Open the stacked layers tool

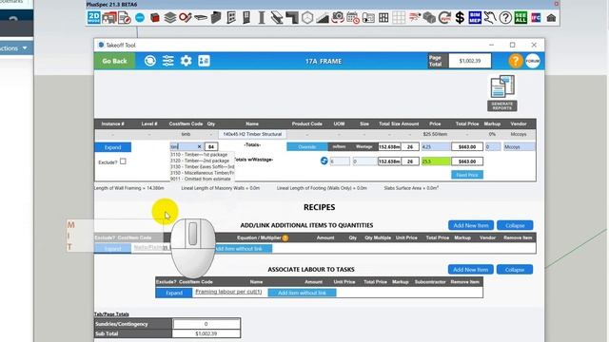pyautogui.click(x=169, y=18)
